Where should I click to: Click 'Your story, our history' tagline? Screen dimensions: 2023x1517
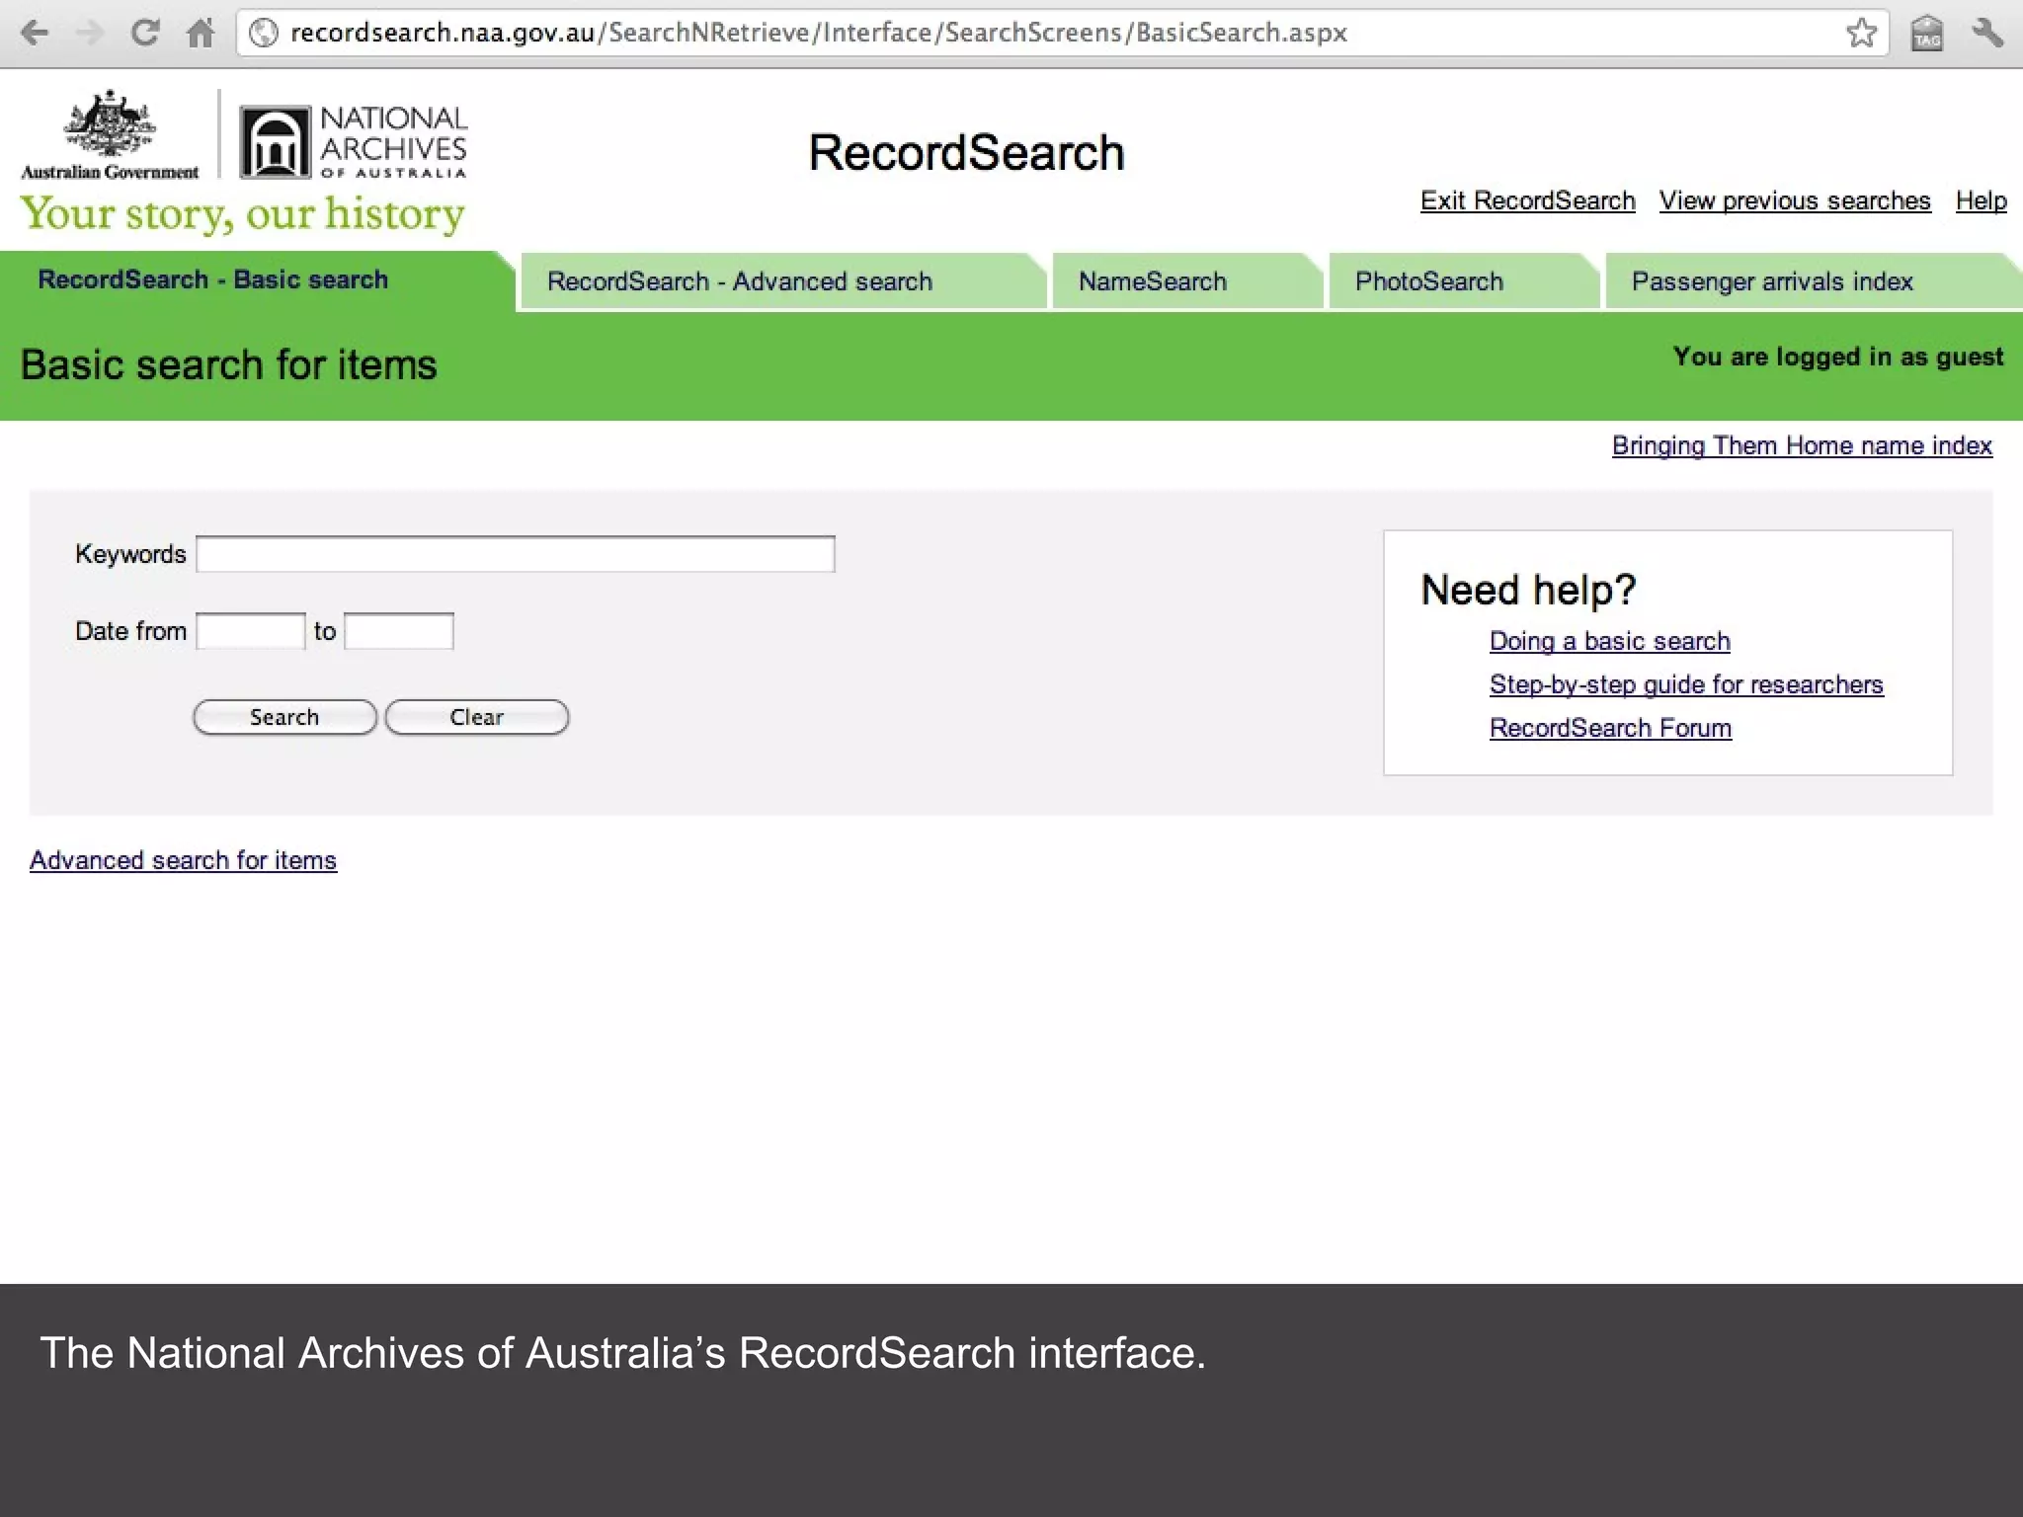(242, 213)
